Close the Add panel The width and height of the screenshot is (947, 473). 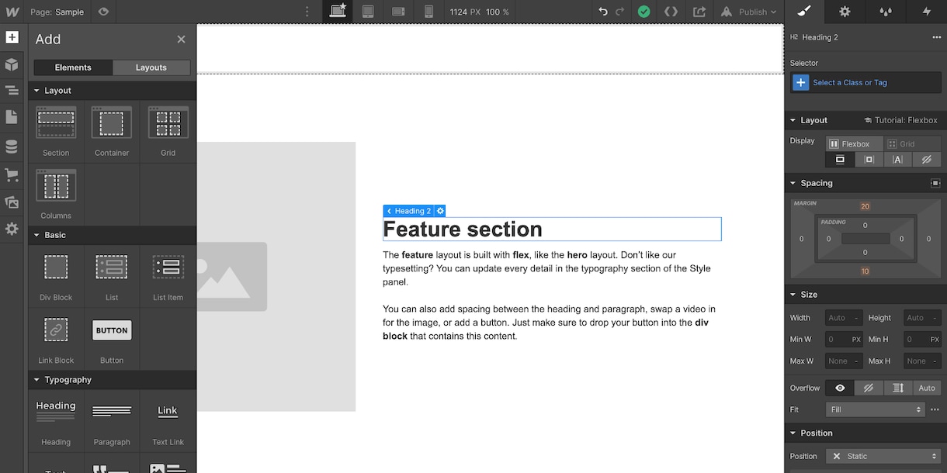[181, 39]
